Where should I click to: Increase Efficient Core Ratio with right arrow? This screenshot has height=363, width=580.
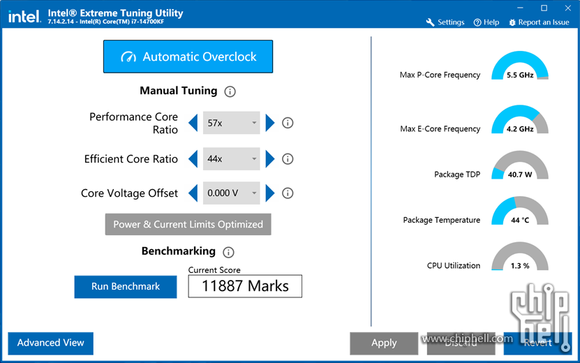(270, 159)
